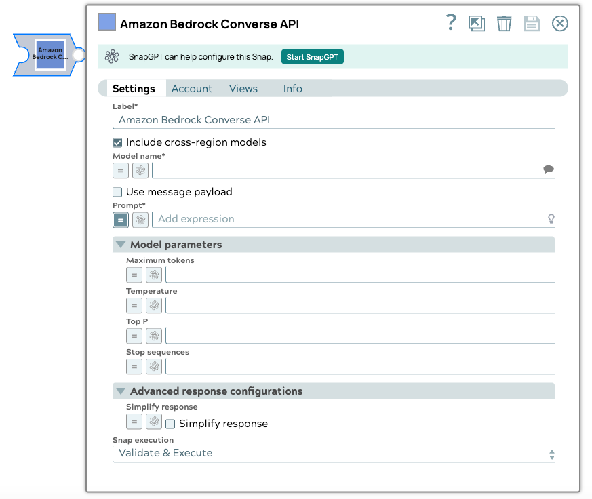This screenshot has width=592, height=499.
Task: Open the Snap execution dropdown
Action: point(551,454)
